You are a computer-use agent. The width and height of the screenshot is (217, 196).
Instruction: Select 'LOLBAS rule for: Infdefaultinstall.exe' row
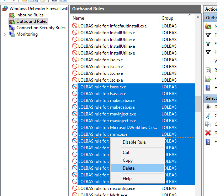point(133,26)
